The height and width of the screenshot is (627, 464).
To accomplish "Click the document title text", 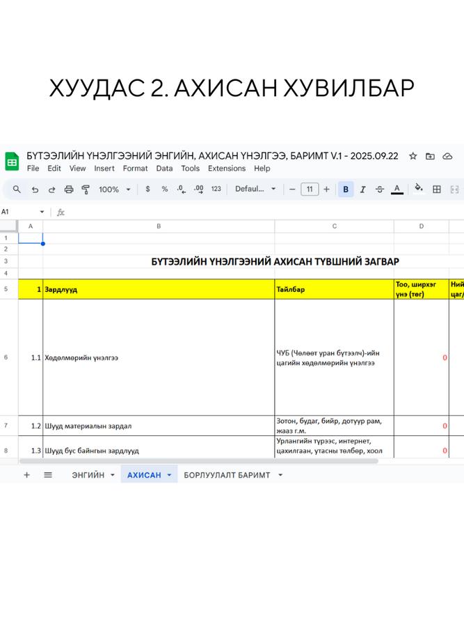I will coord(212,156).
